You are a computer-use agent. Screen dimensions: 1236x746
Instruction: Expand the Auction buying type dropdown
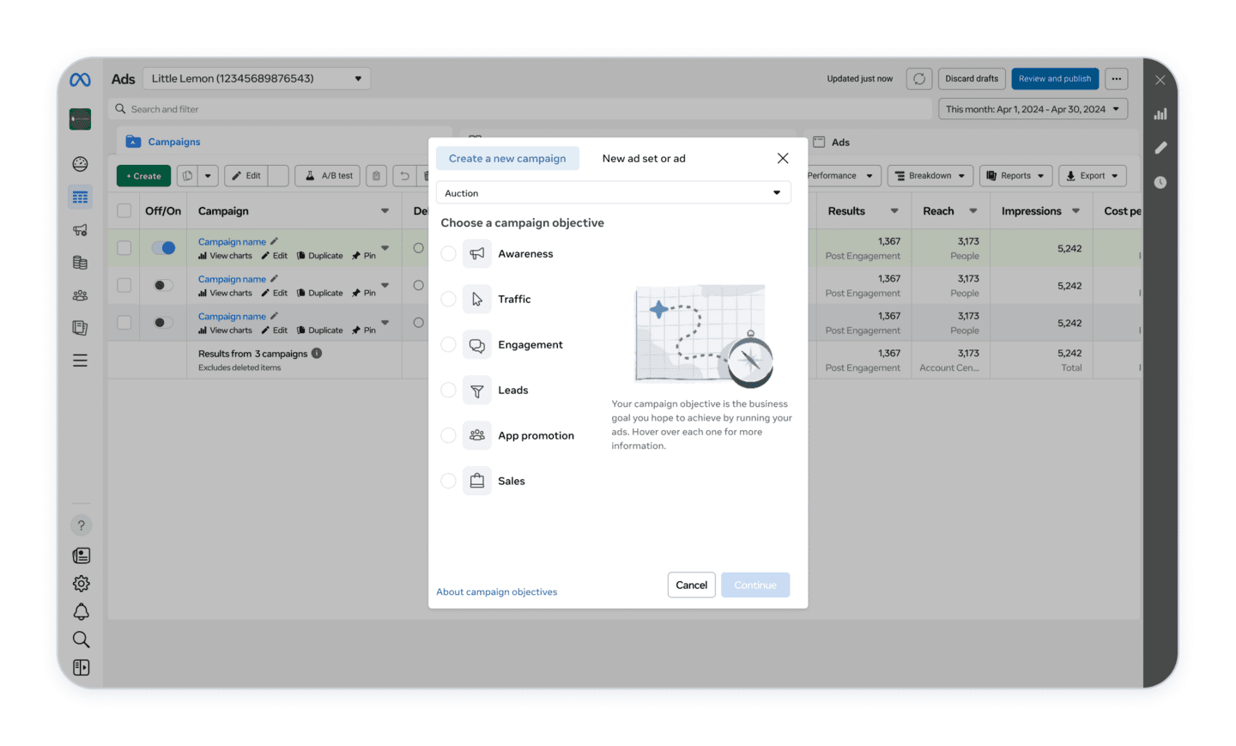(x=613, y=193)
